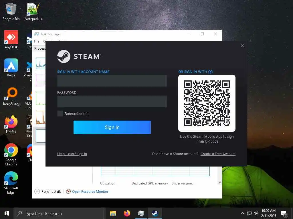Open the notification center icon
The height and width of the screenshot is (219, 293).
(x=284, y=213)
